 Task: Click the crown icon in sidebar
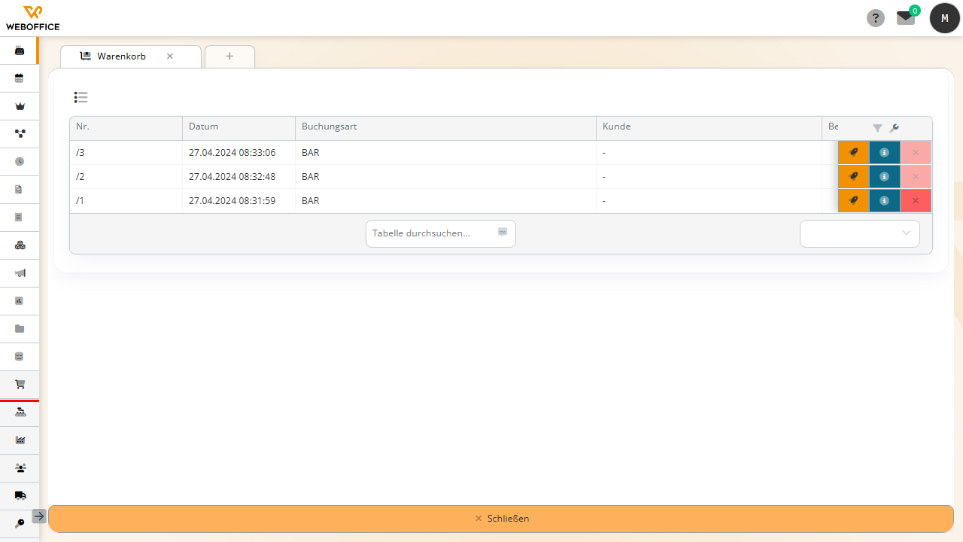coord(20,106)
